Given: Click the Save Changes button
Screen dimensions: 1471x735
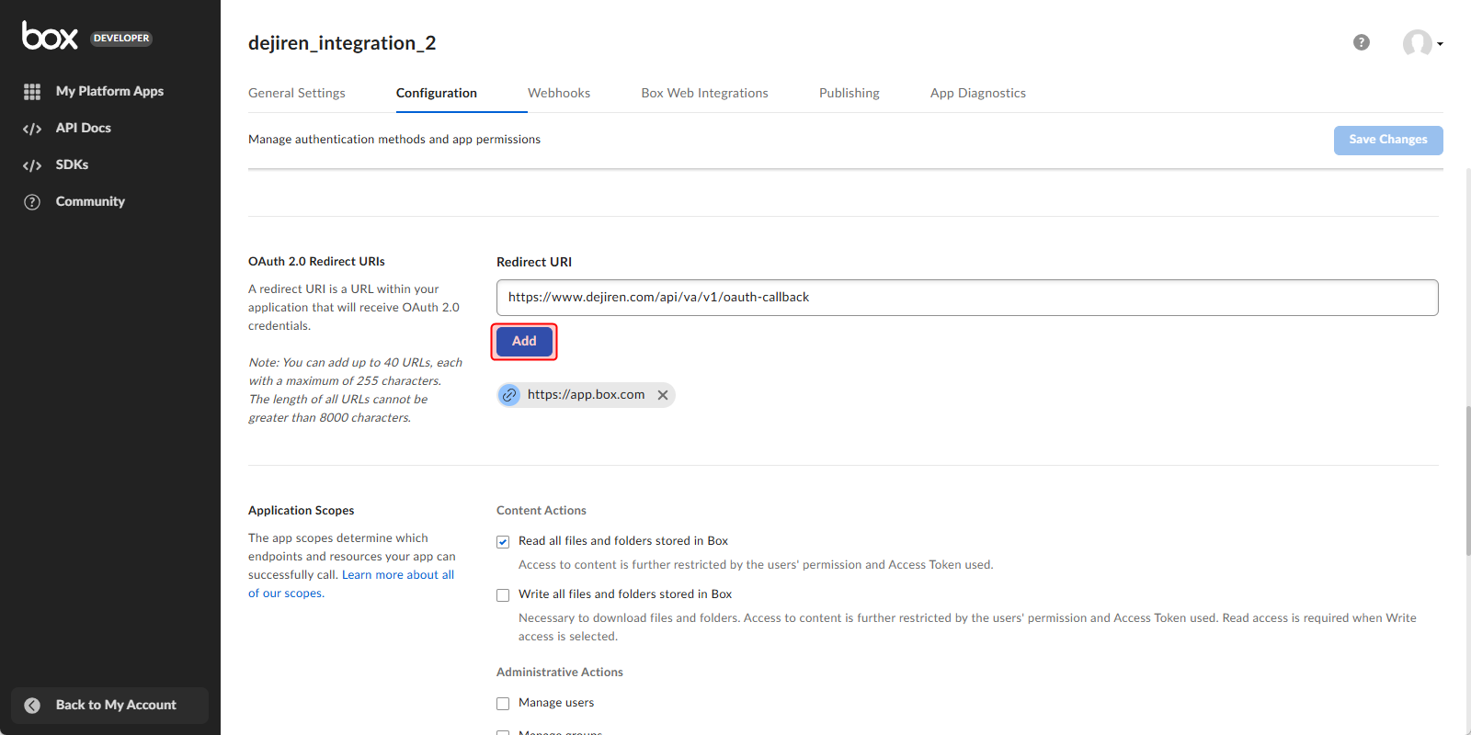Looking at the screenshot, I should coord(1388,140).
